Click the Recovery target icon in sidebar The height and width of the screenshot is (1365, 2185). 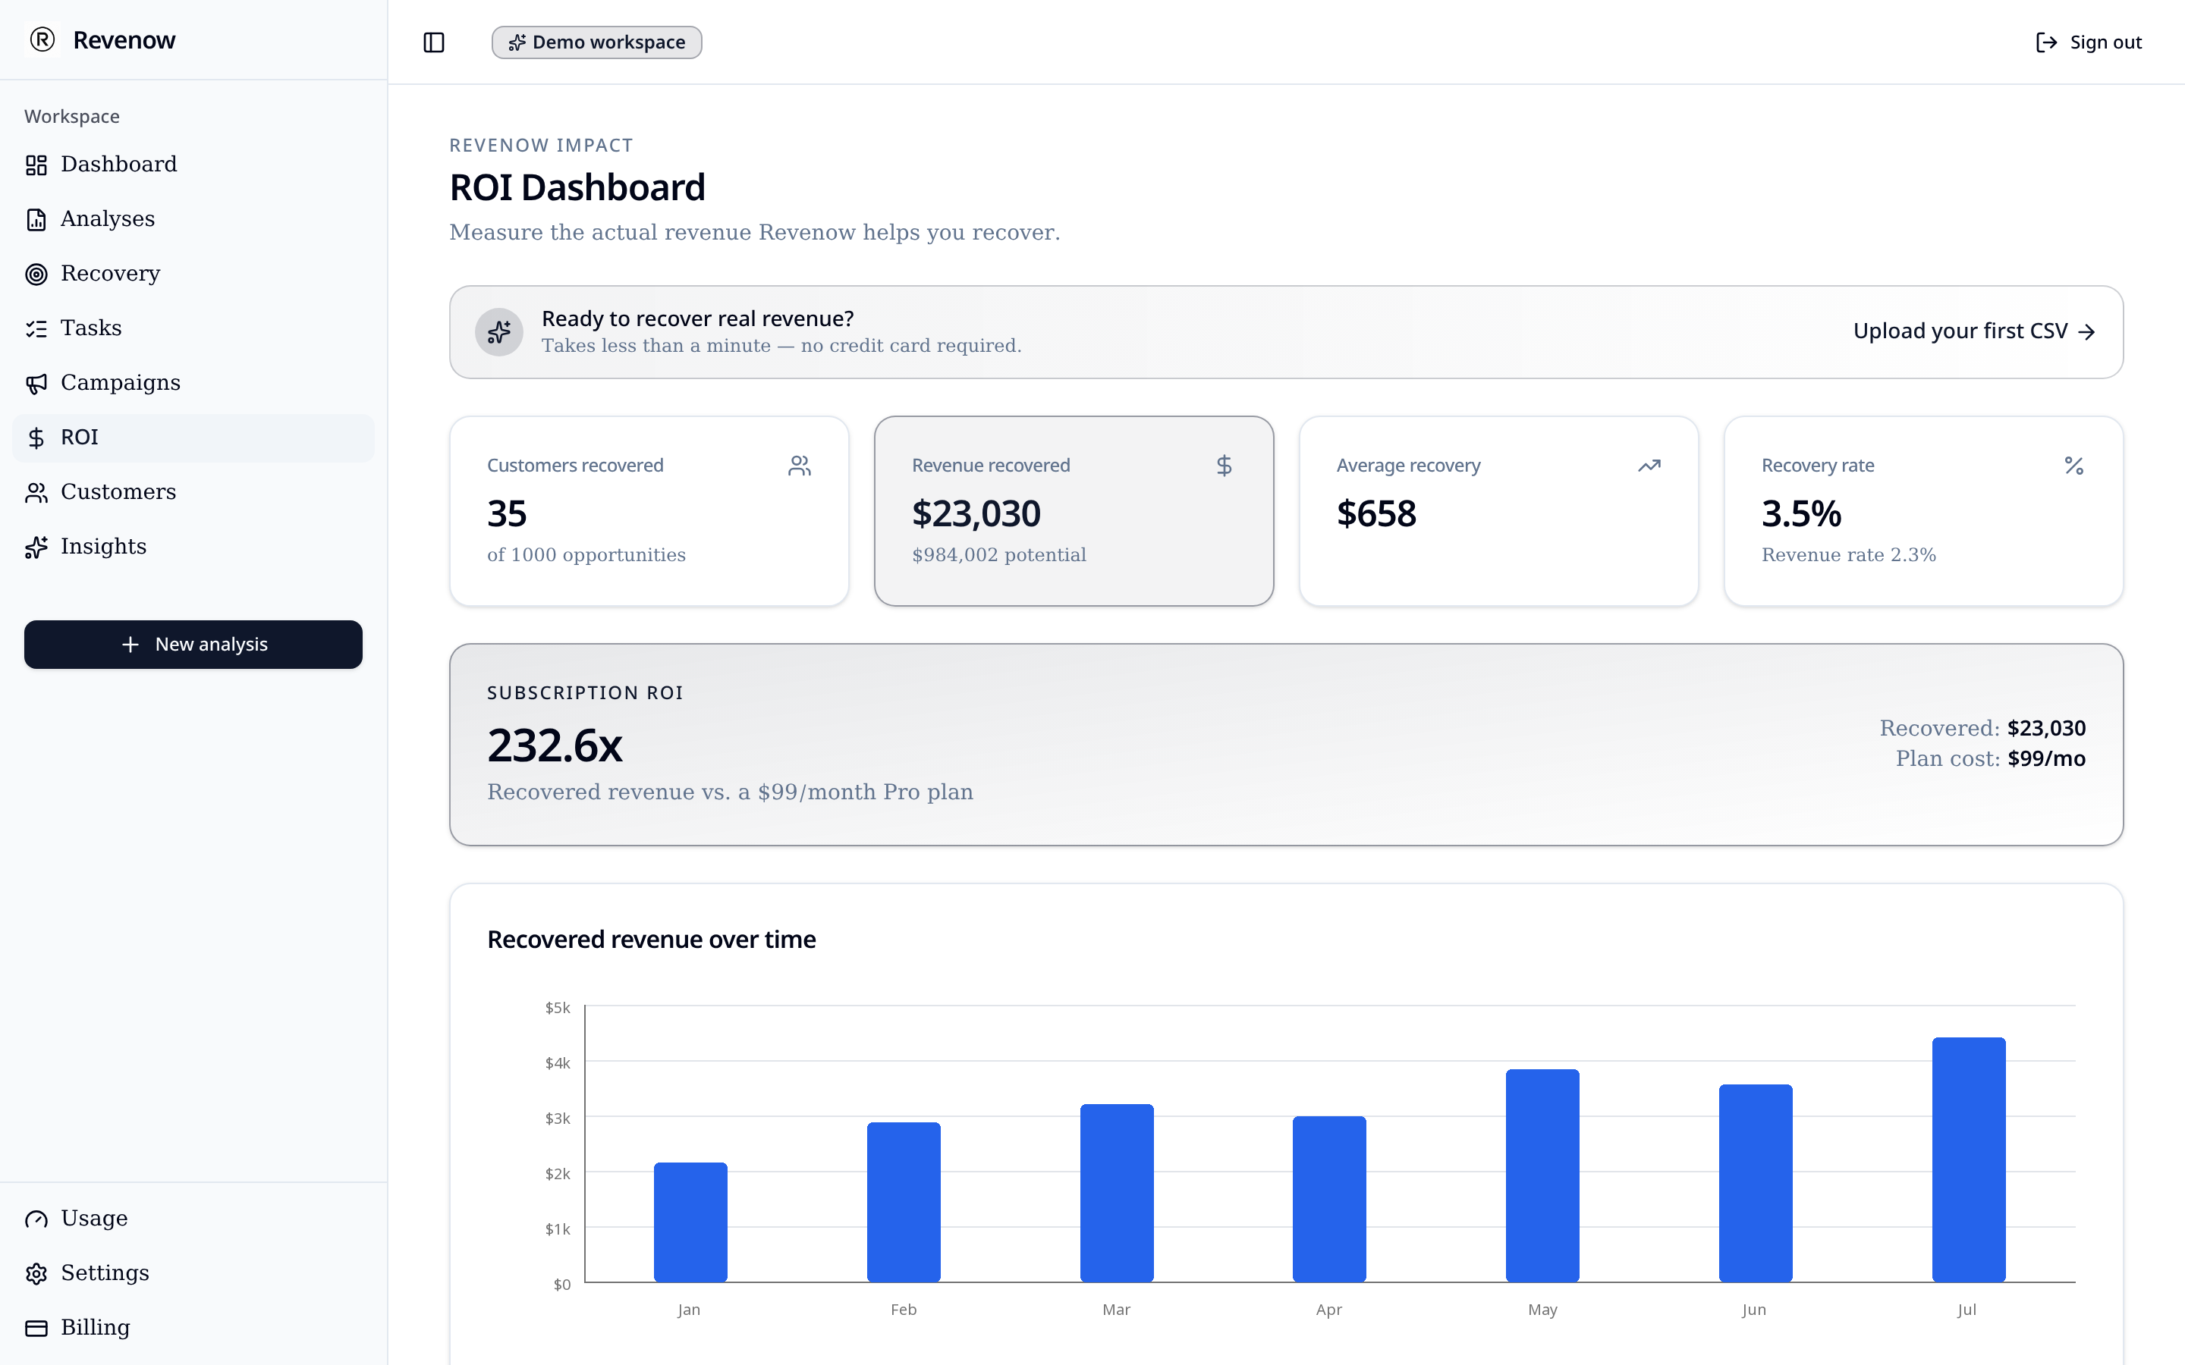pos(36,275)
